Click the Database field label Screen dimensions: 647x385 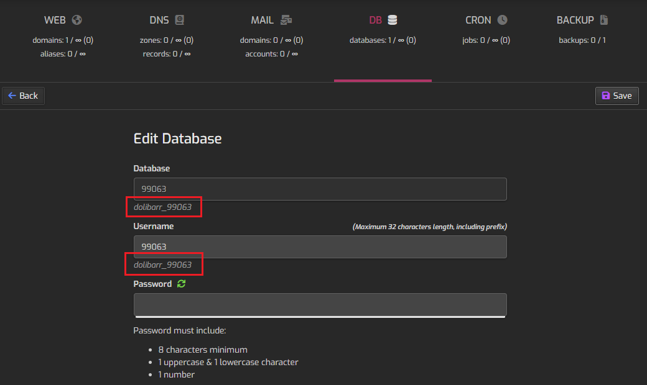pos(151,168)
